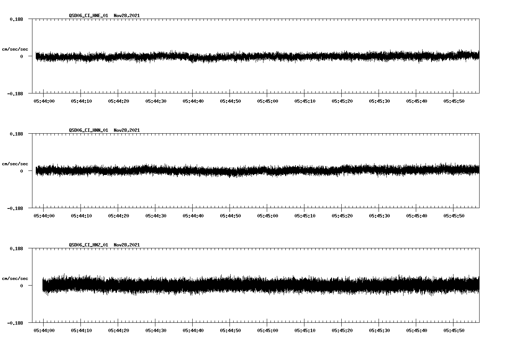Click the 0 baseline label on HNE plot
This screenshot has width=506, height=344.
click(x=21, y=57)
